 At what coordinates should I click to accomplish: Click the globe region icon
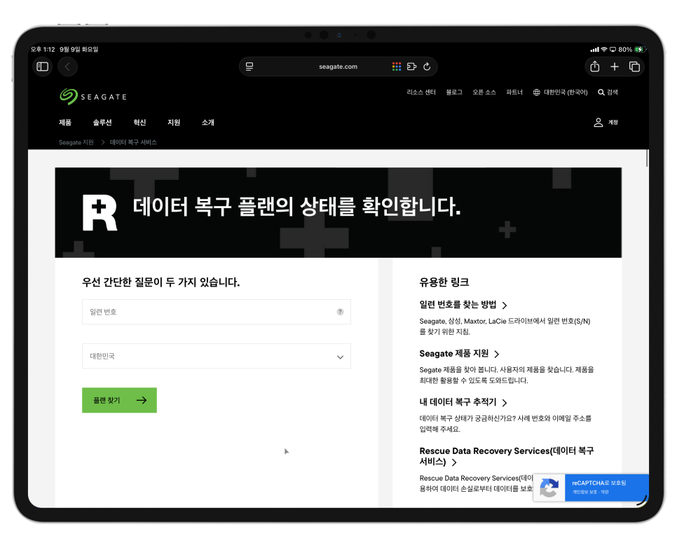[x=536, y=92]
